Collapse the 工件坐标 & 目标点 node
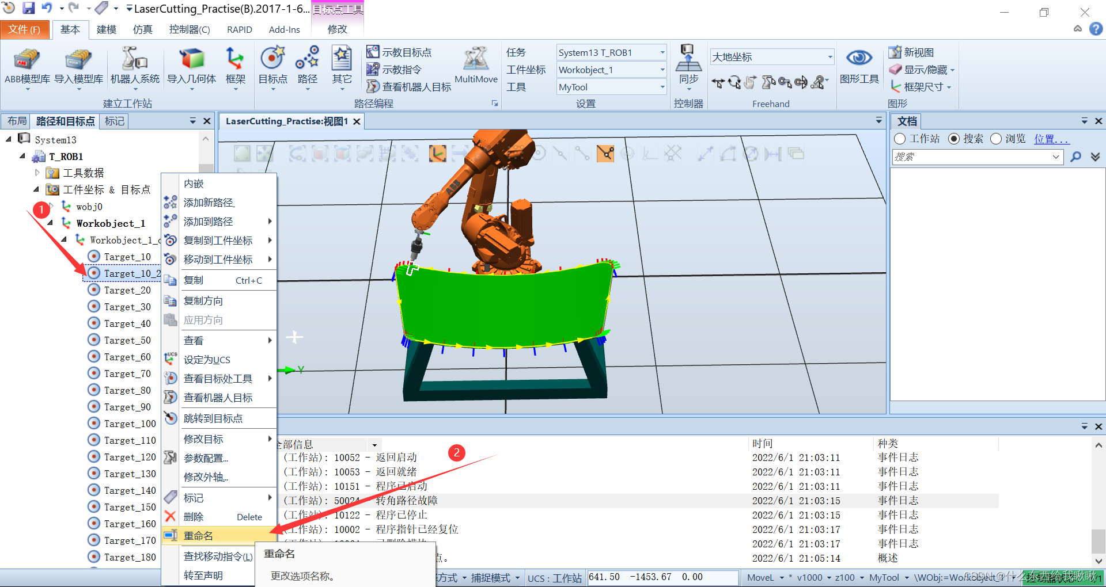This screenshot has height=587, width=1106. click(36, 189)
